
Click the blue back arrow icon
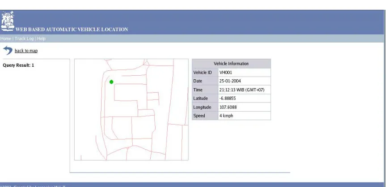click(x=8, y=50)
